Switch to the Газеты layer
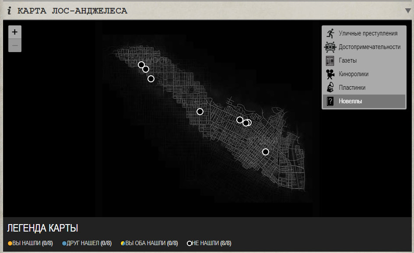 click(347, 60)
